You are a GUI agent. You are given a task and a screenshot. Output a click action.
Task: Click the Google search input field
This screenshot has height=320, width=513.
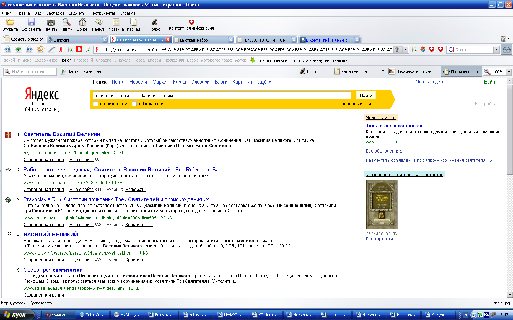470,50
